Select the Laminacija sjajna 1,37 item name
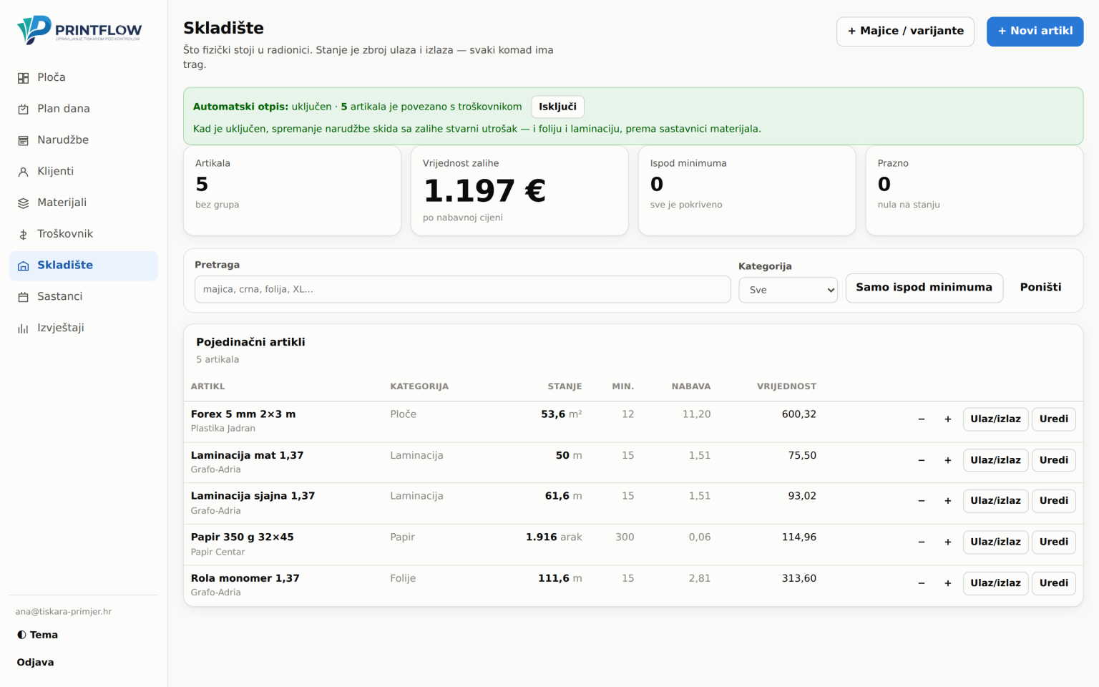This screenshot has height=687, width=1099. pyautogui.click(x=253, y=496)
